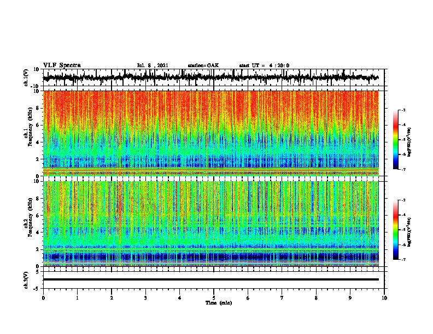The width and height of the screenshot is (433, 334).
Task: Click the ch.2 spectrogram '2' kHz tick label
Action: pyautogui.click(x=38, y=249)
